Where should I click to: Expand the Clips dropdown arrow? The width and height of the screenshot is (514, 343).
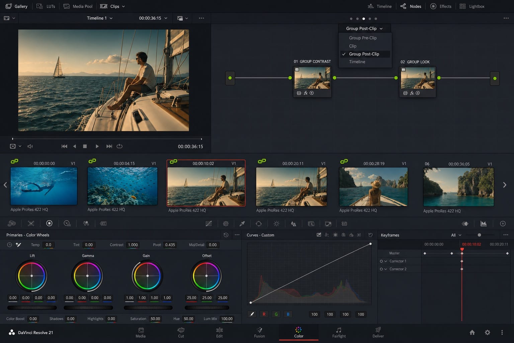pos(123,6)
